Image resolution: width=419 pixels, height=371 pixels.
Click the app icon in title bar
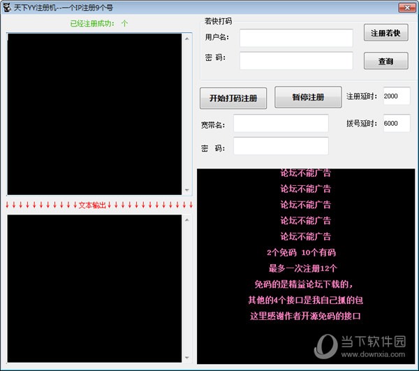(7, 7)
